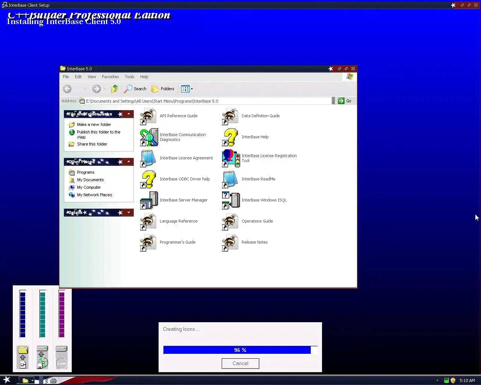Select the InterBase Windows ISQL icon
This screenshot has height=385, width=481.
(x=231, y=200)
